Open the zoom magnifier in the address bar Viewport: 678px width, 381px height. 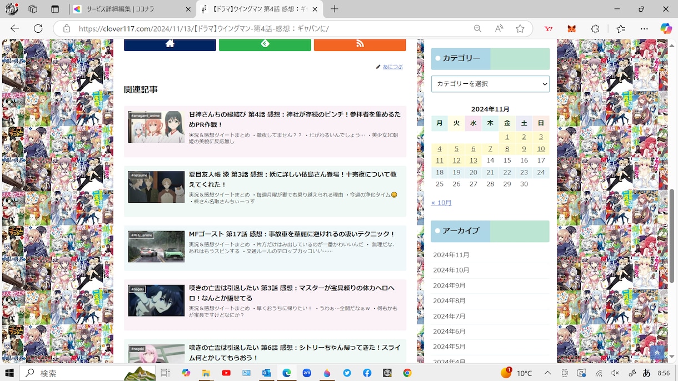(x=477, y=28)
